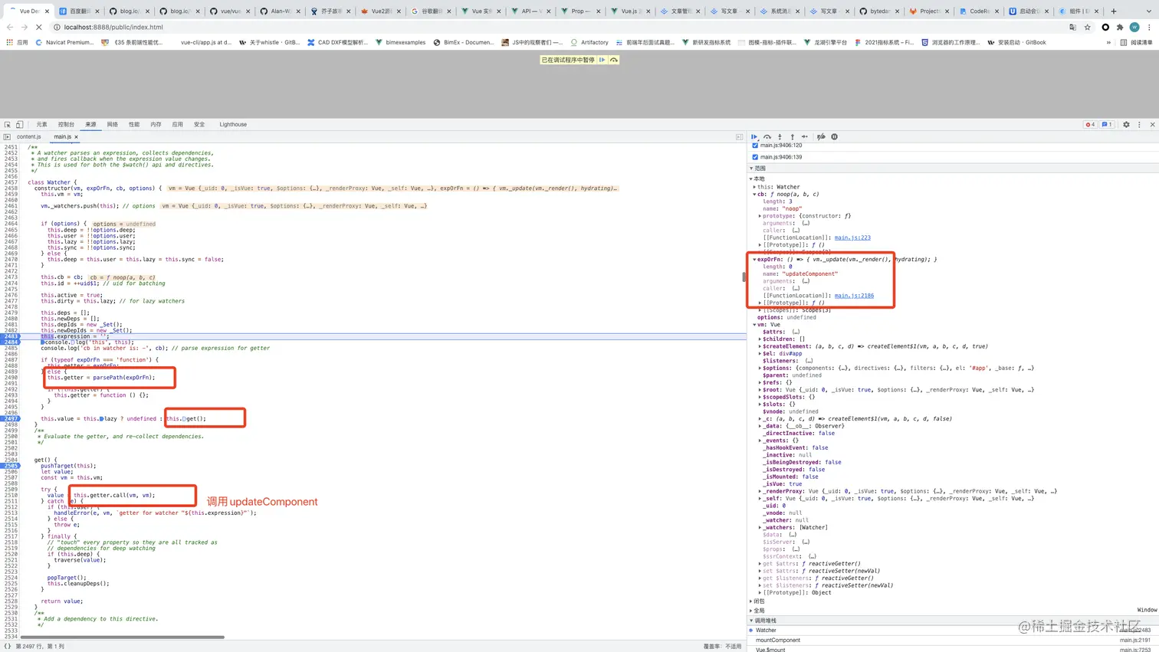Switch to the 控制台 Console panel
This screenshot has height=652, width=1159.
tap(67, 124)
